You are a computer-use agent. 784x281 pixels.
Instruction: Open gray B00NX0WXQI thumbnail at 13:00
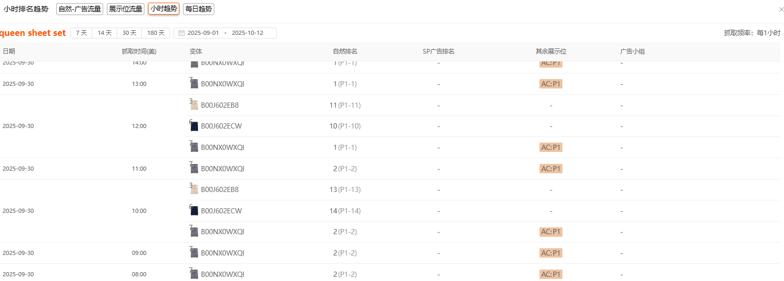pos(194,84)
